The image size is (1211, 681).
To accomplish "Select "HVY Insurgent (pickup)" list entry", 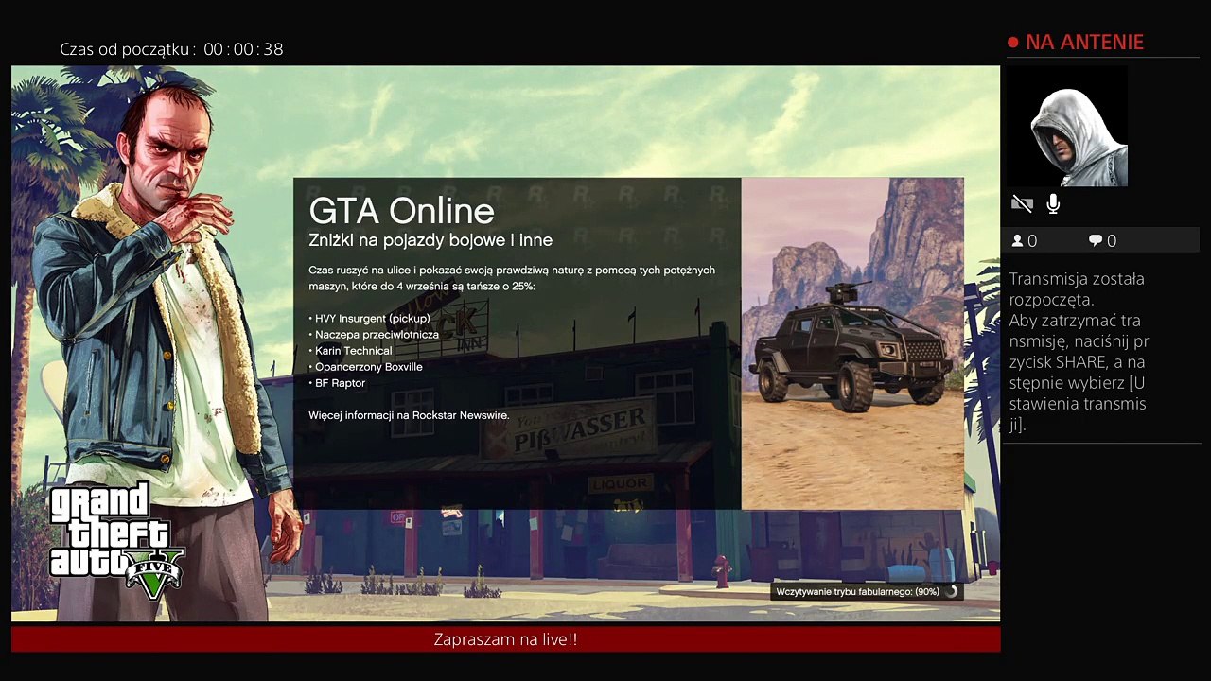I will point(370,319).
